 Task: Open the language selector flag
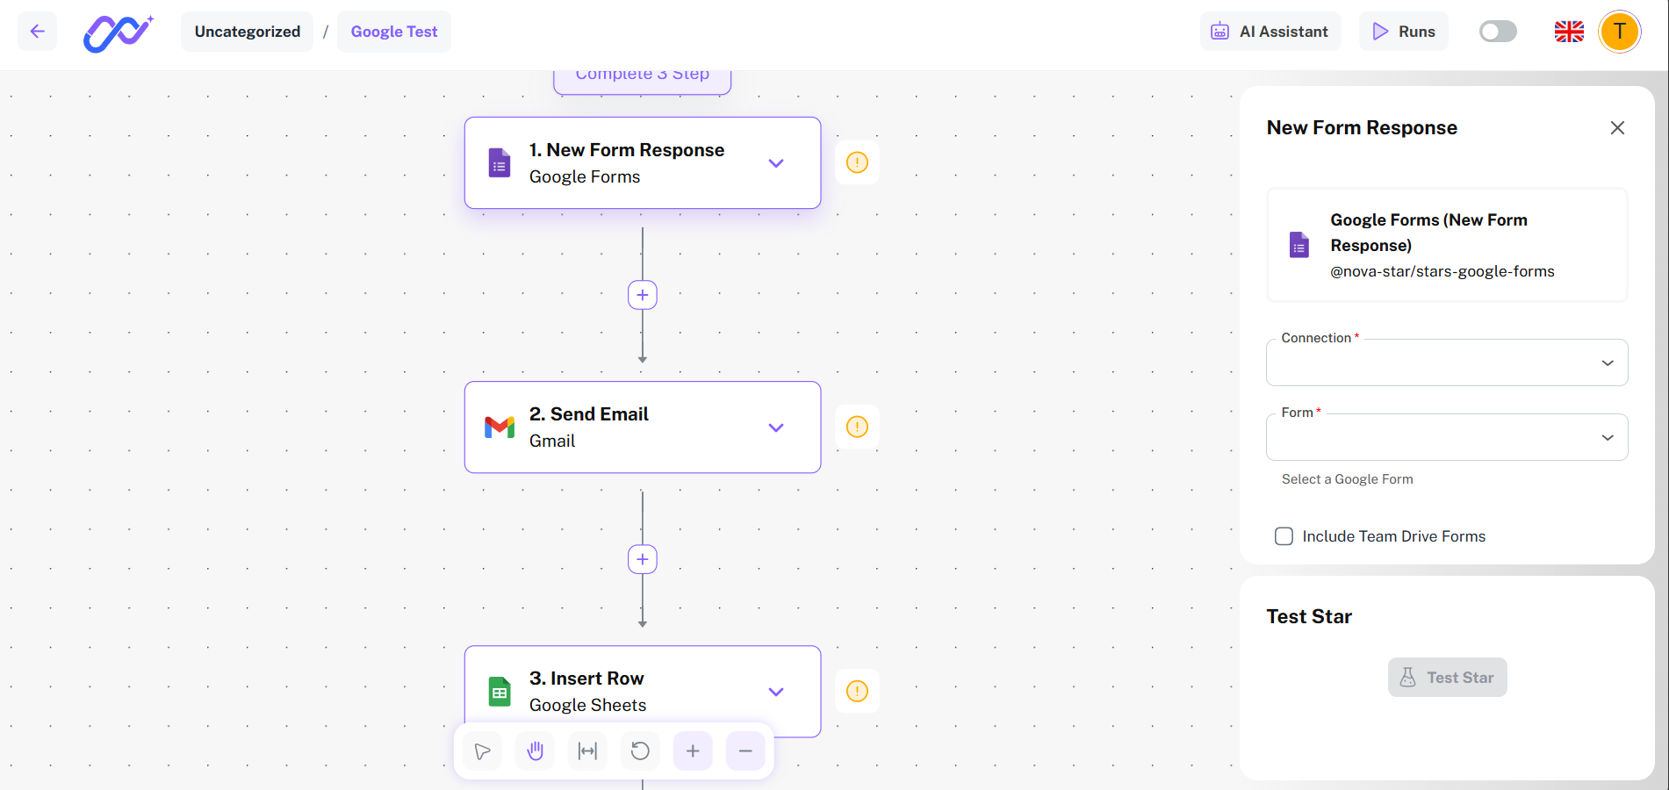pos(1568,31)
